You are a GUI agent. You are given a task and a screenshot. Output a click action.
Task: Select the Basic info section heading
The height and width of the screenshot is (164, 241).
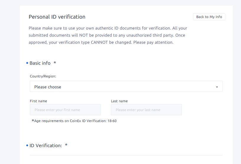pyautogui.click(x=40, y=63)
